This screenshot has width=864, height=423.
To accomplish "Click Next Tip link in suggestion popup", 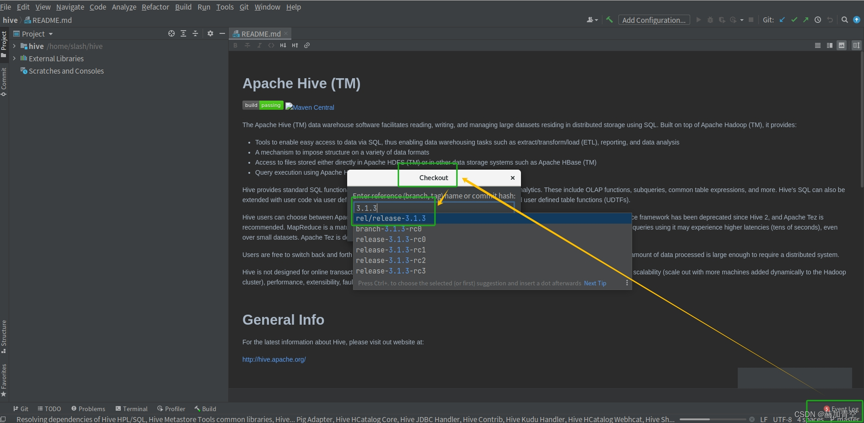I will pyautogui.click(x=595, y=283).
